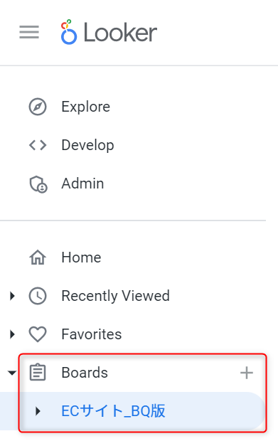Go to Home page link
The height and width of the screenshot is (441, 278).
tap(81, 257)
